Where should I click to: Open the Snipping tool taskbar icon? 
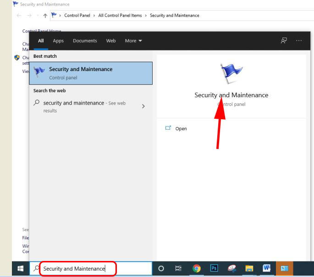point(231,268)
